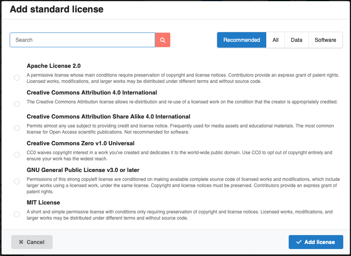Choose the MIT License radio button

17,214
